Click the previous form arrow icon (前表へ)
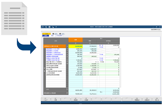 53,34
